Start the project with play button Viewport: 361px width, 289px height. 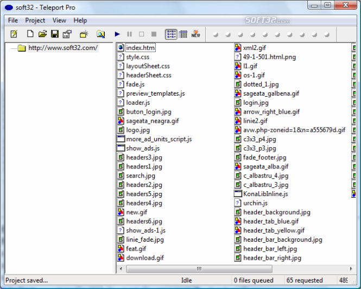pos(117,34)
